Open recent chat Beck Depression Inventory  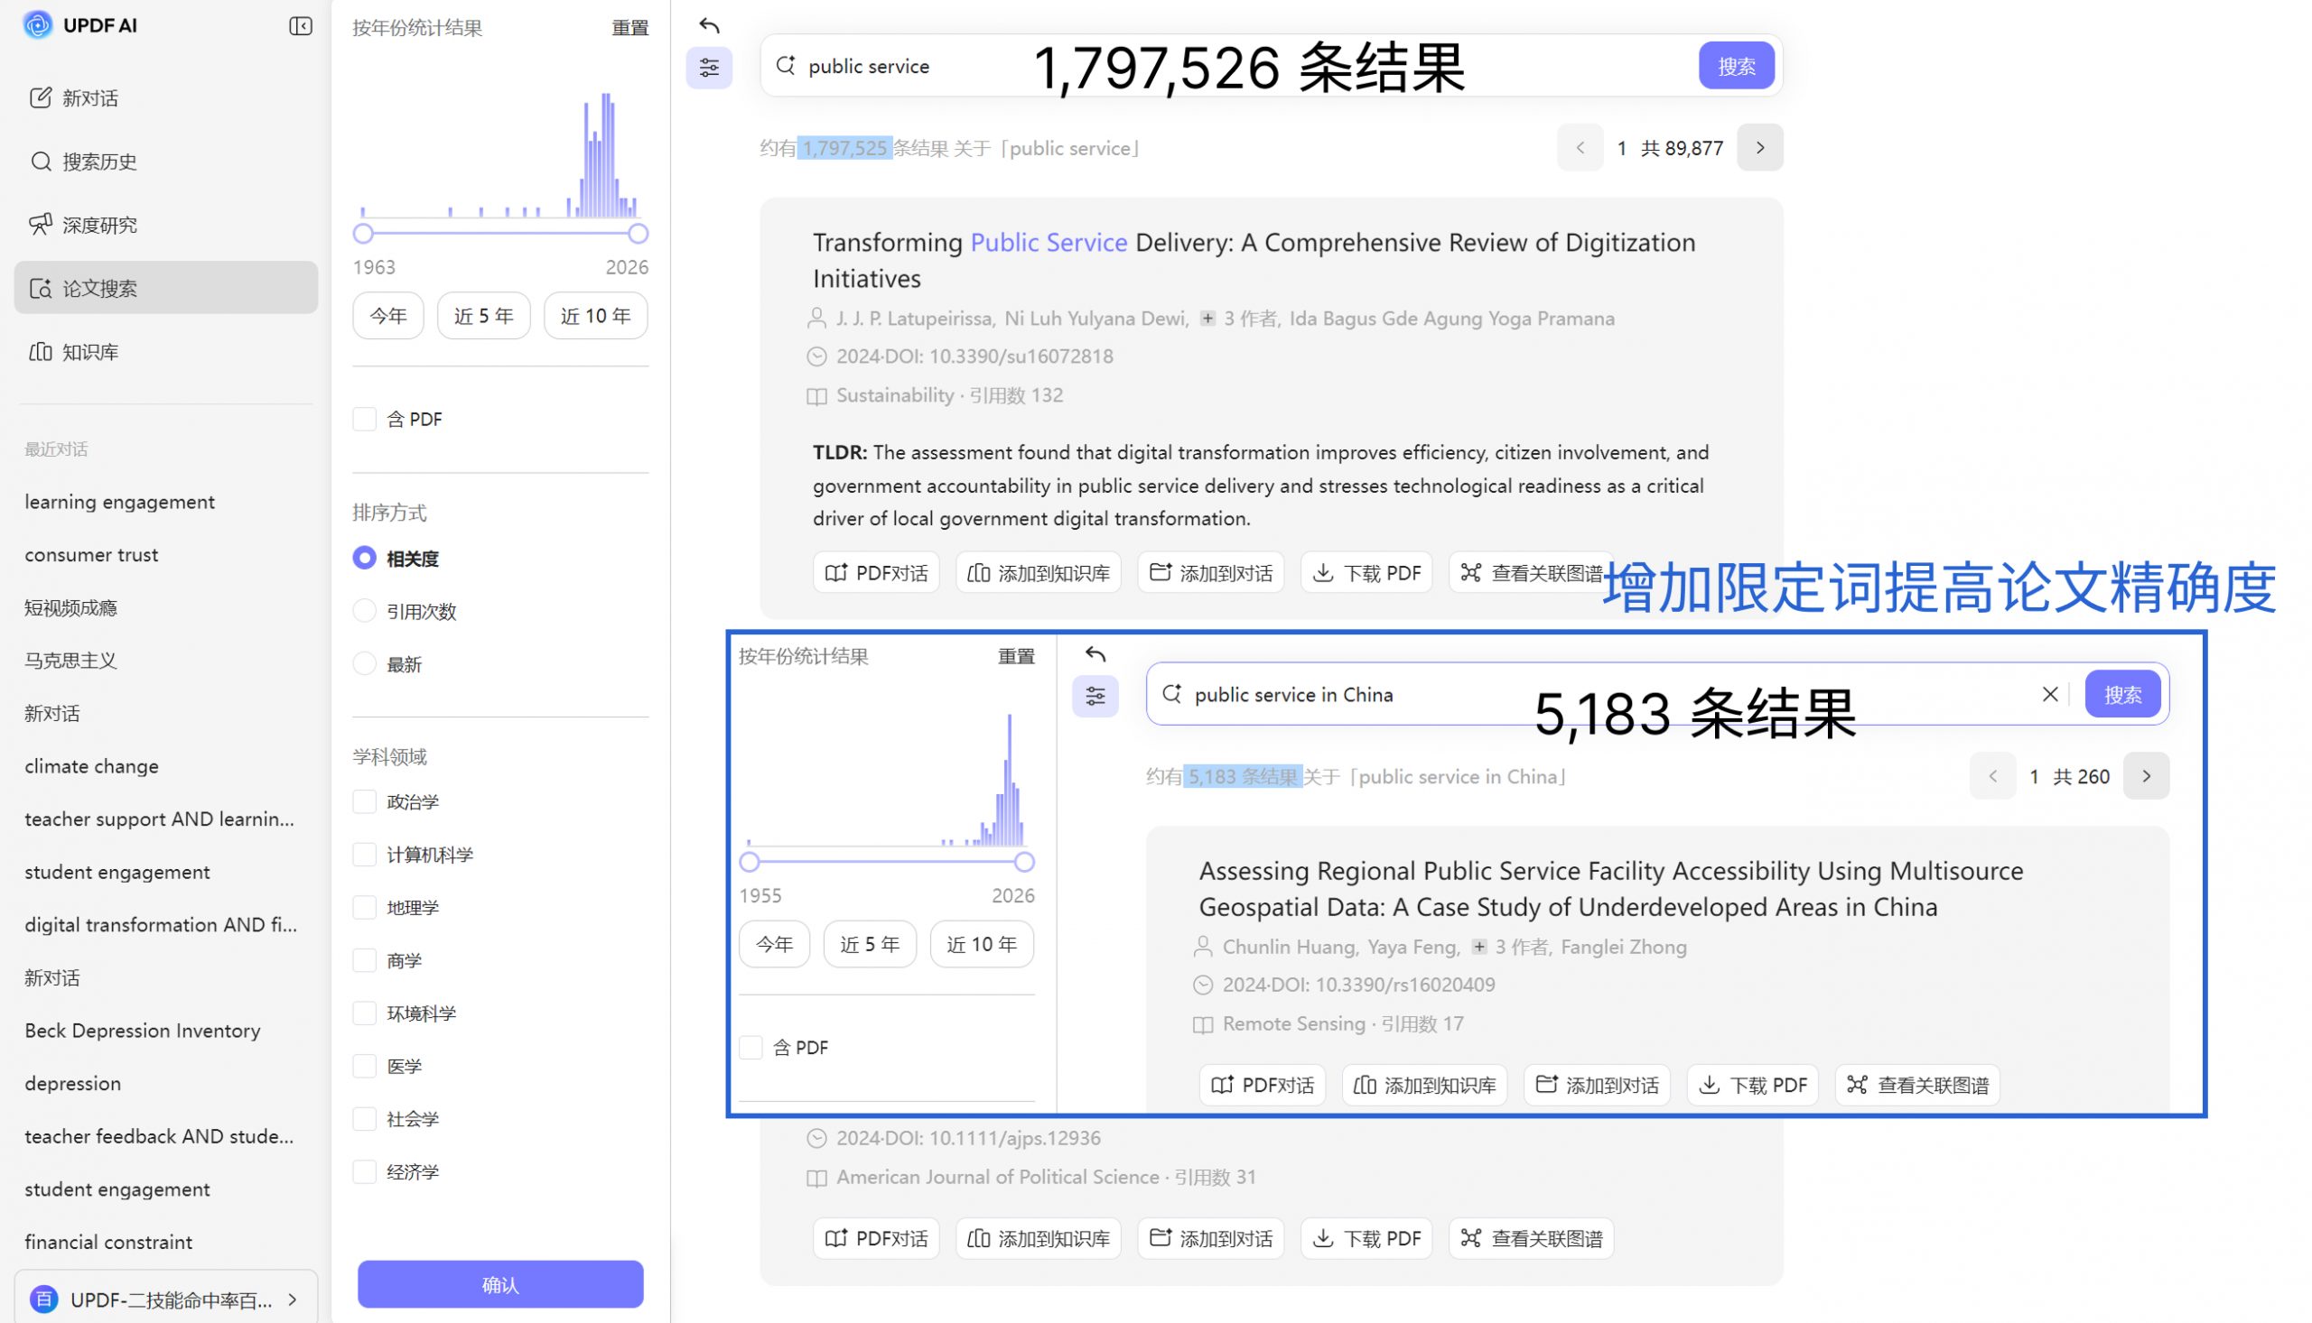click(x=142, y=1031)
